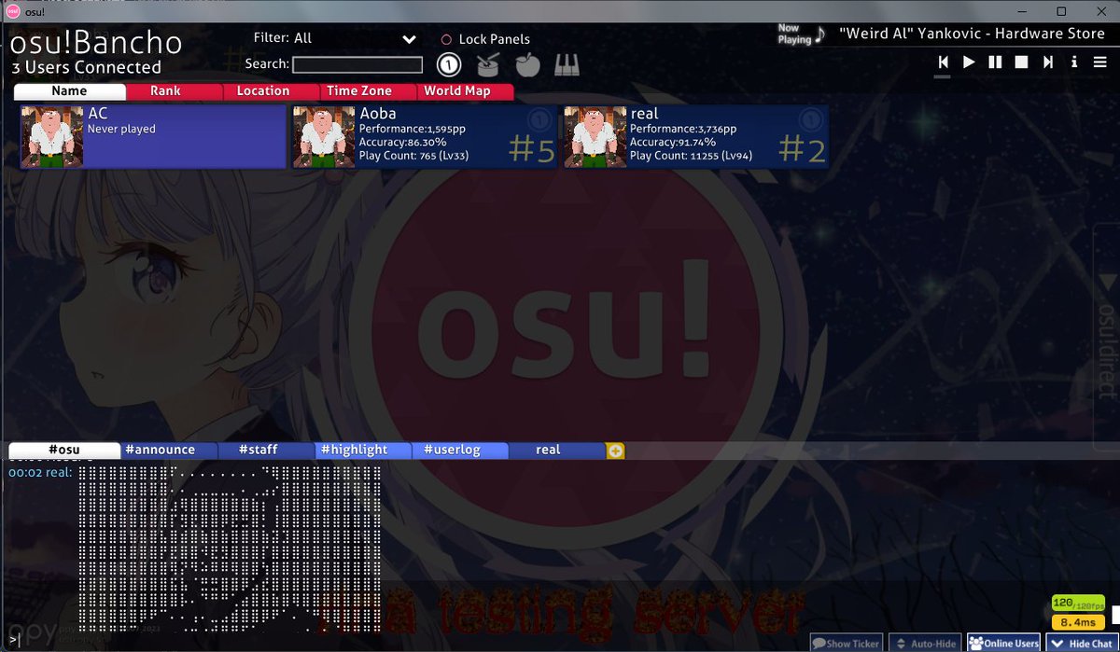Open the #announce chat channel

click(x=160, y=450)
